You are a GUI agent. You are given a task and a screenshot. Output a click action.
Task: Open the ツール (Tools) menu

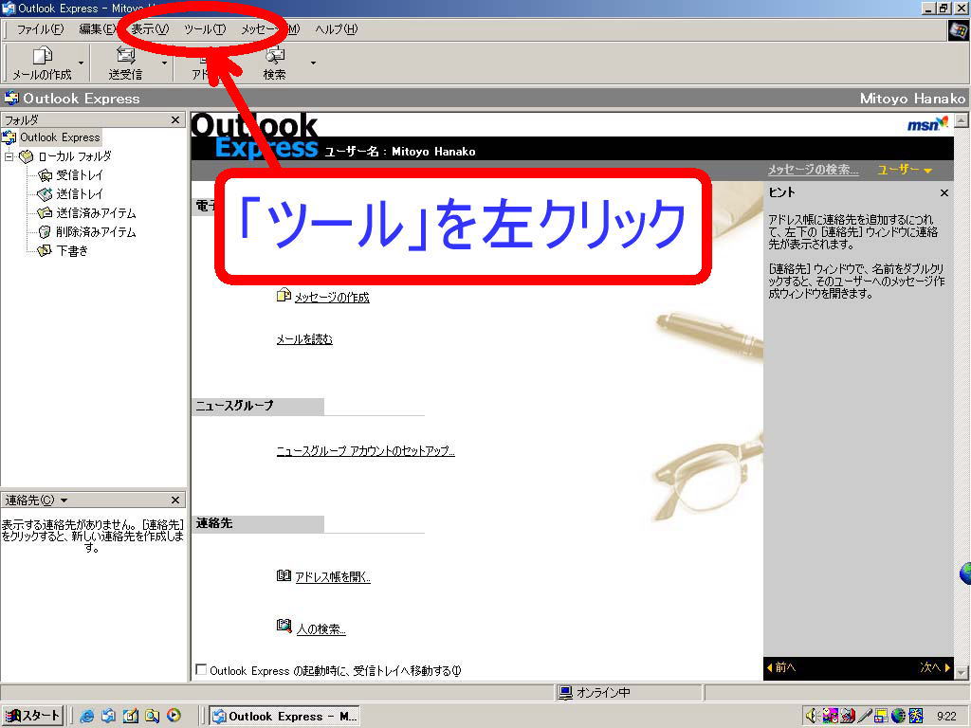[x=204, y=29]
